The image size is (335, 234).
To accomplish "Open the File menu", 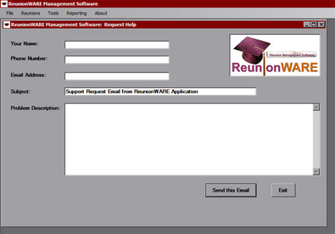I will pos(10,13).
